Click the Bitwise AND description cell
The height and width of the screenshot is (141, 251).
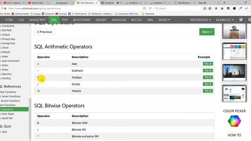[80, 123]
